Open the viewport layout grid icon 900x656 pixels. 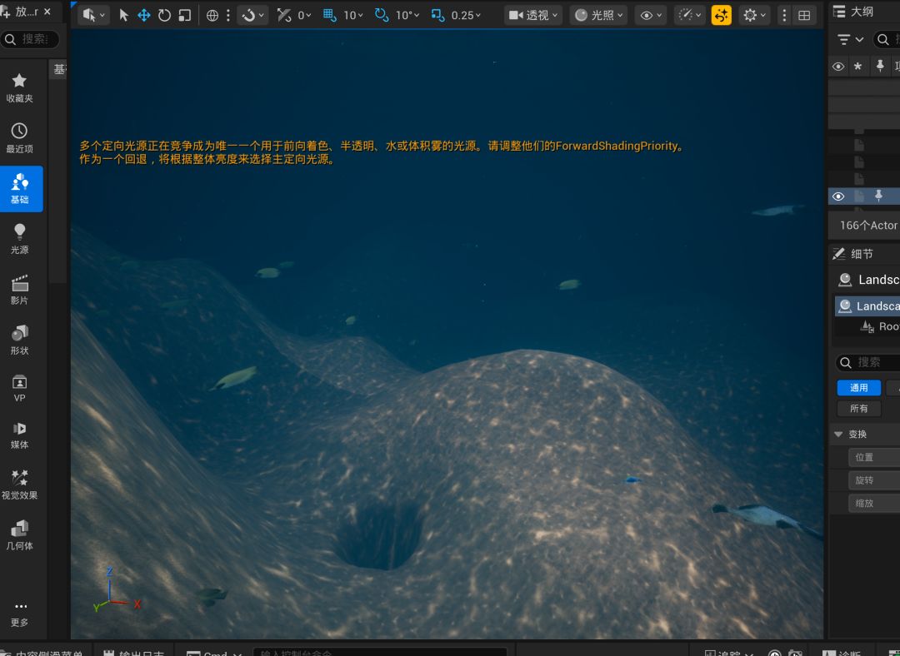[804, 16]
